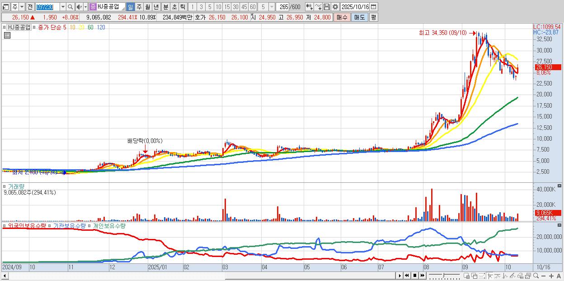Screen dimensions: 564x281
Task: Toggle the 종가 단순 moving average legend marker
Action: coord(34,27)
